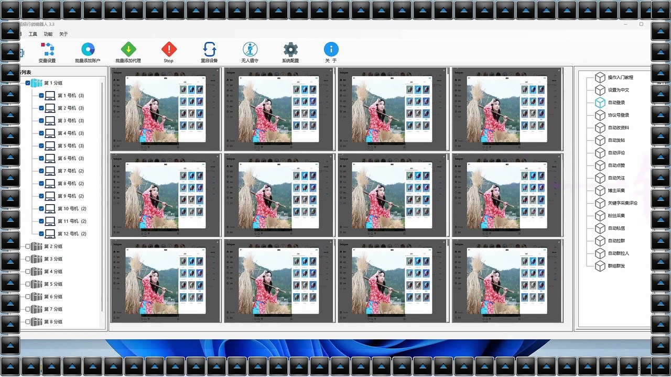Screen dimensions: 671x377
Task: Click the cube icon for 自动改资料
Action: point(600,128)
